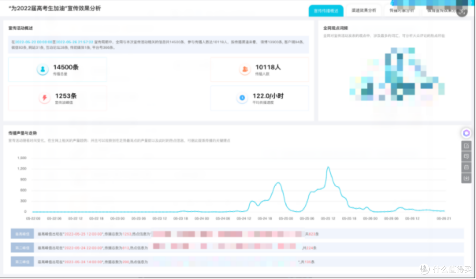Click the 1,500 y-axis label
The height and width of the screenshot is (279, 476).
(x=22, y=158)
